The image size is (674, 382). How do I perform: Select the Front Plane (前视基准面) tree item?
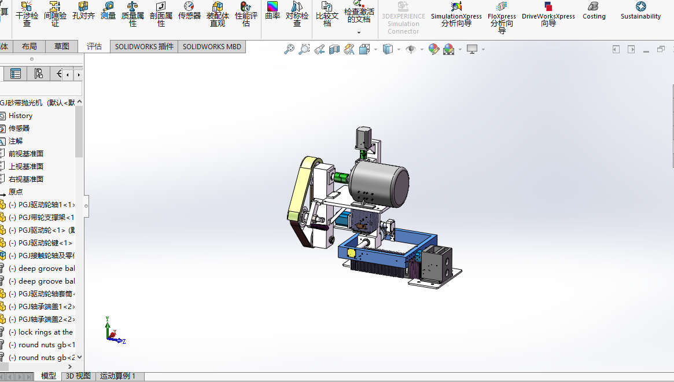click(x=25, y=154)
